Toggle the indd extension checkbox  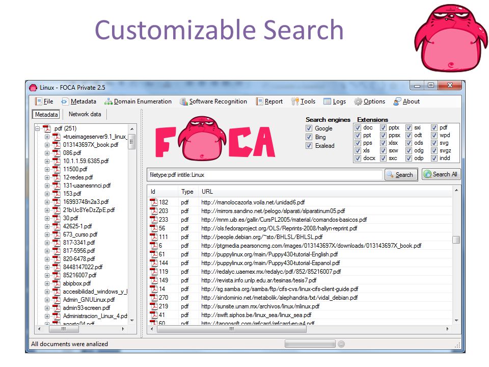coord(434,158)
